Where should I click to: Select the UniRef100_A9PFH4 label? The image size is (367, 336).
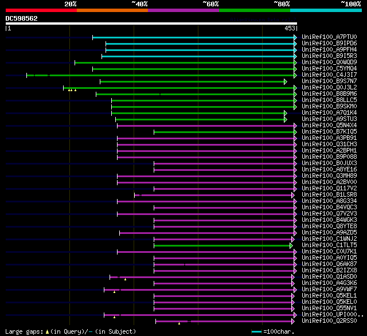(x=329, y=50)
